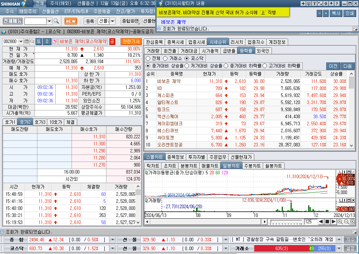The image size is (359, 254).
Task: Click the chart stop square button
Action: [327, 222]
